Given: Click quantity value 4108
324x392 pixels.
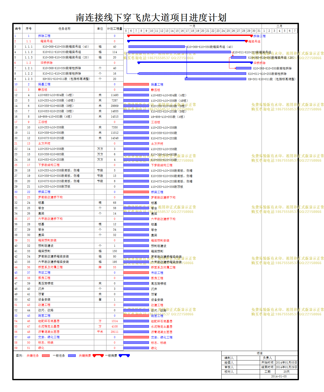Looking at the screenshot, I should 115,326.
